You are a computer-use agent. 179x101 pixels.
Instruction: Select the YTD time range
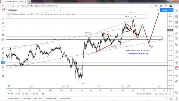(27, 94)
